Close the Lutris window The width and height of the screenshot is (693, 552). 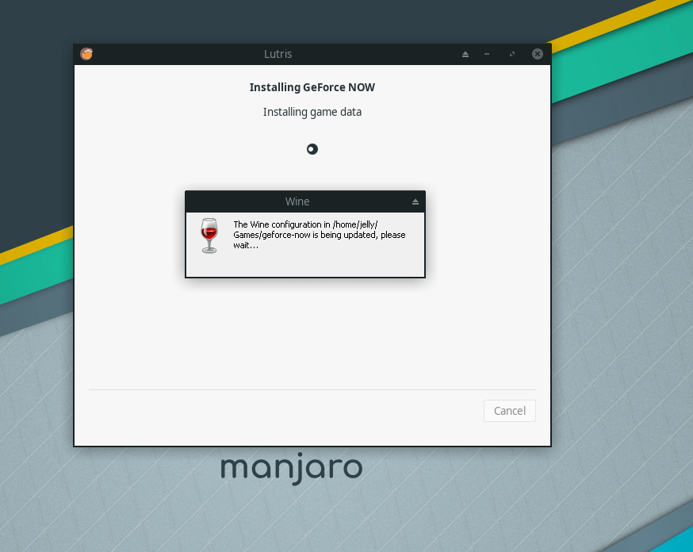(x=538, y=54)
